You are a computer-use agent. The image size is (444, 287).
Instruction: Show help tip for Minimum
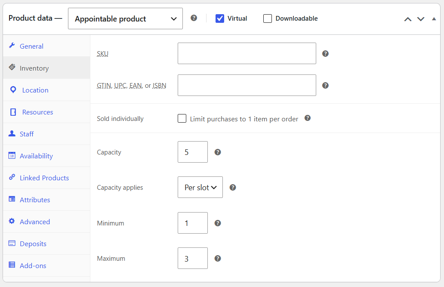217,223
